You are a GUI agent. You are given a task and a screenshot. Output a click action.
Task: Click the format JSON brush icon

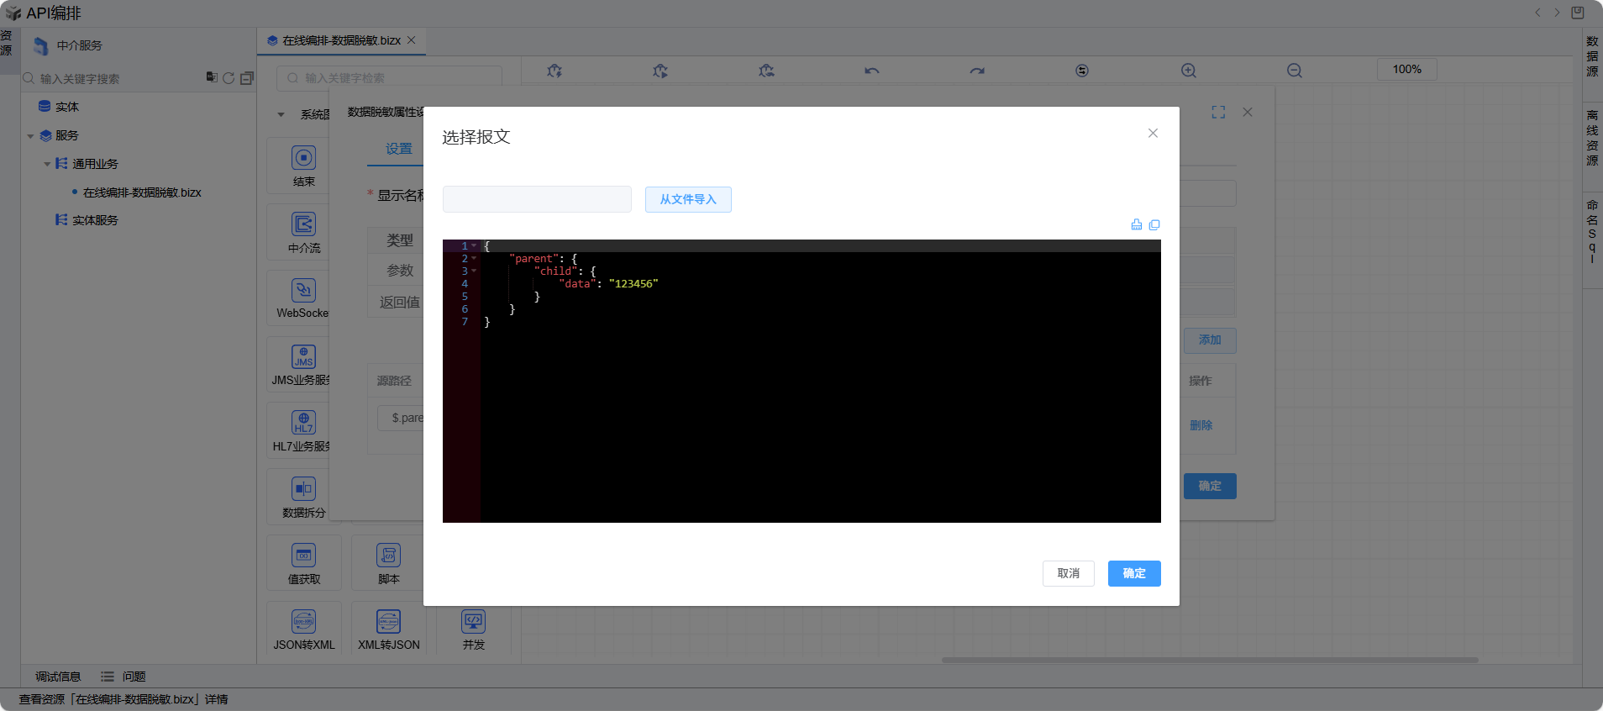1136,224
